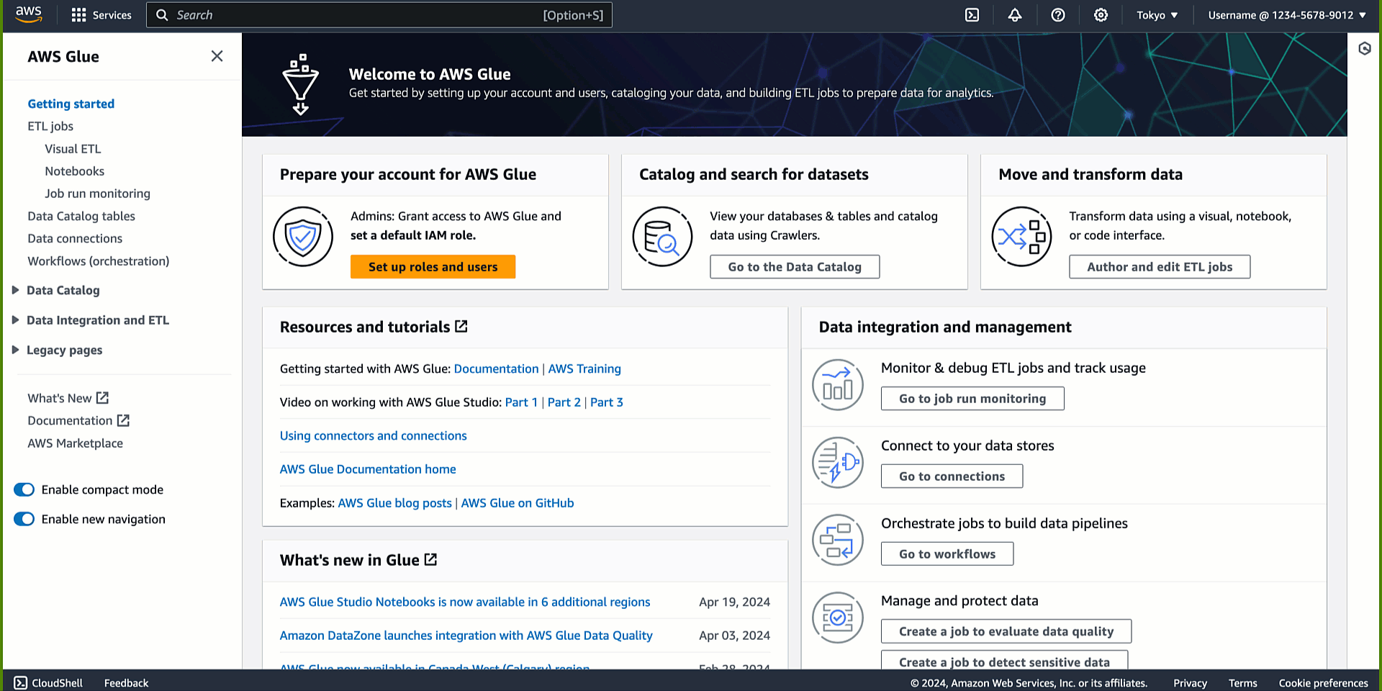Open the settings gear in top bar
1382x691 pixels.
[1101, 15]
